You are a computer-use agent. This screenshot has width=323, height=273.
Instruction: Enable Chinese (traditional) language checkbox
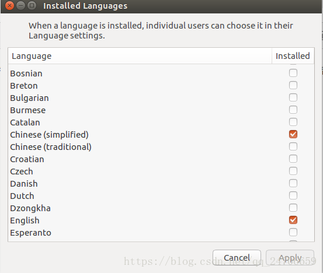(293, 146)
